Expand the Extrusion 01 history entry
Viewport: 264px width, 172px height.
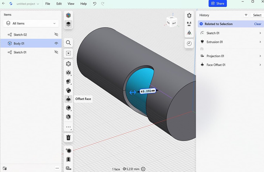pyautogui.click(x=260, y=42)
